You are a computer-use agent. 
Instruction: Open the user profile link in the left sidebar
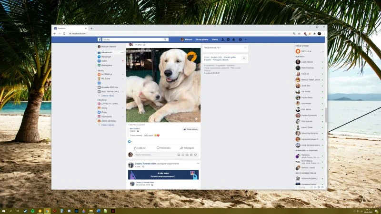pyautogui.click(x=107, y=47)
